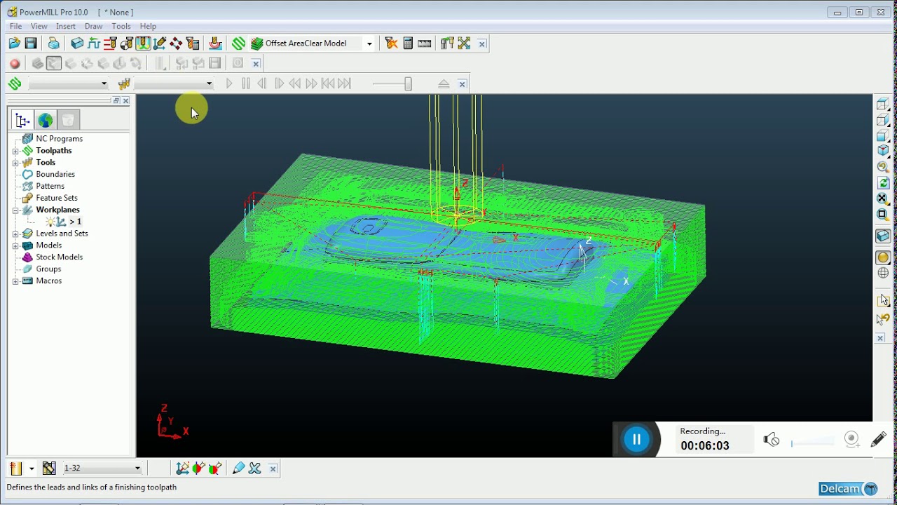Screen dimensions: 897x505
Task: Open the Block definition icon
Action: click(77, 43)
